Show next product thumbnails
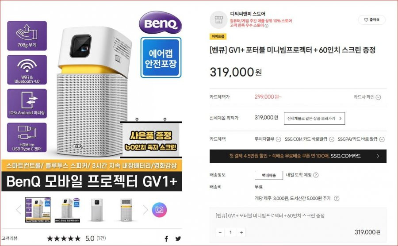 [145, 210]
